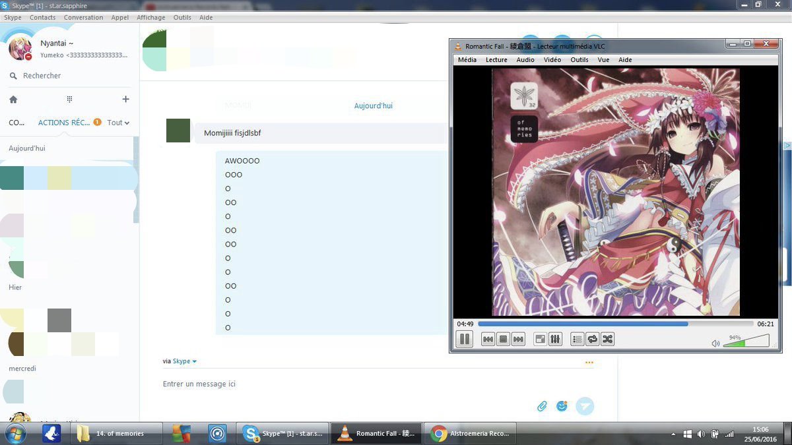Click the mercredi label in sidebar
Screen dimensions: 792x445
point(22,369)
